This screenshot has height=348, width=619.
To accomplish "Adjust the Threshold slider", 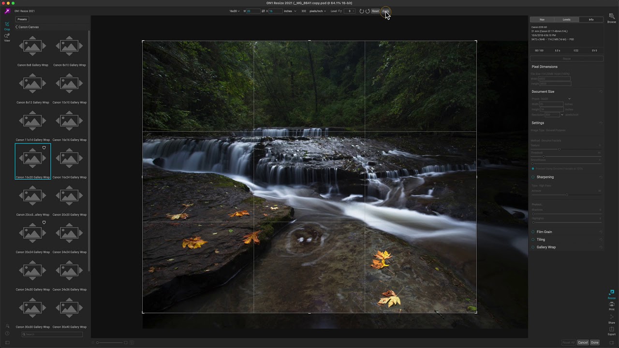I will [544, 157].
